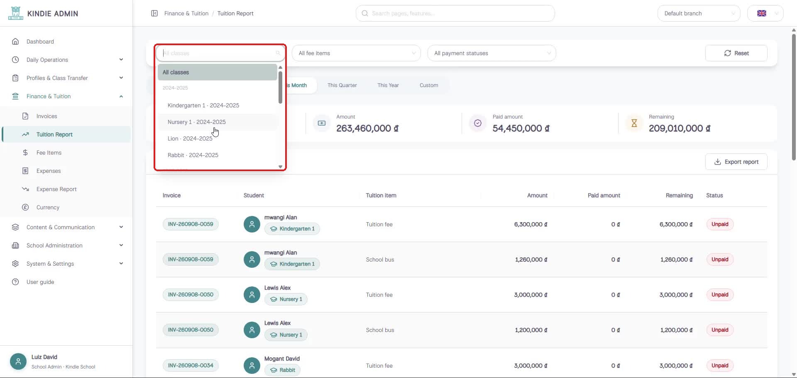The width and height of the screenshot is (797, 378).
Task: Click the Expense Report trend icon
Action: pyautogui.click(x=25, y=189)
